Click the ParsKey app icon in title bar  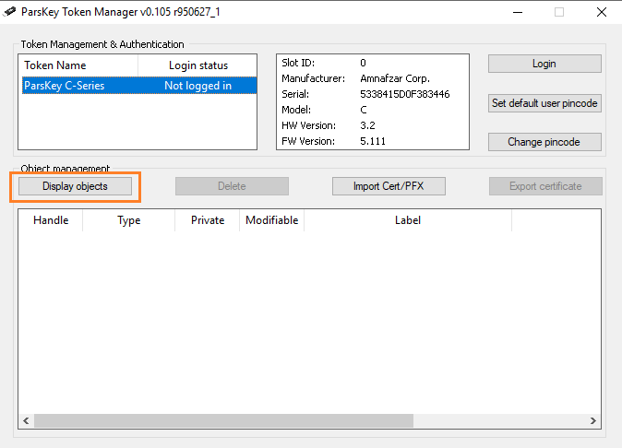click(9, 12)
